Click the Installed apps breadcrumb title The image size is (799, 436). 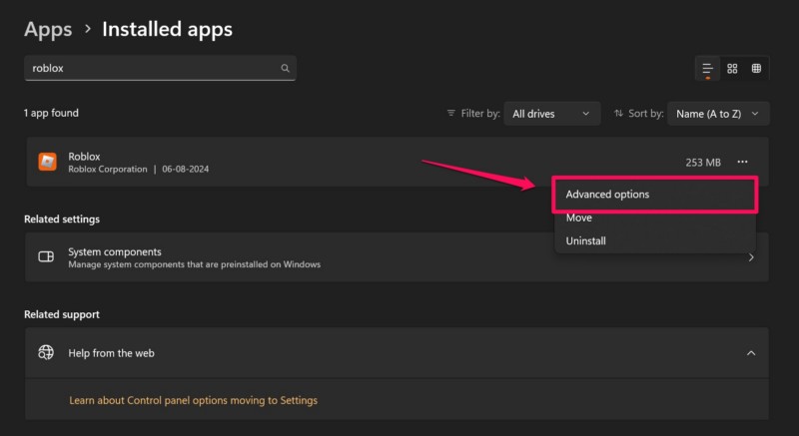[x=167, y=29]
